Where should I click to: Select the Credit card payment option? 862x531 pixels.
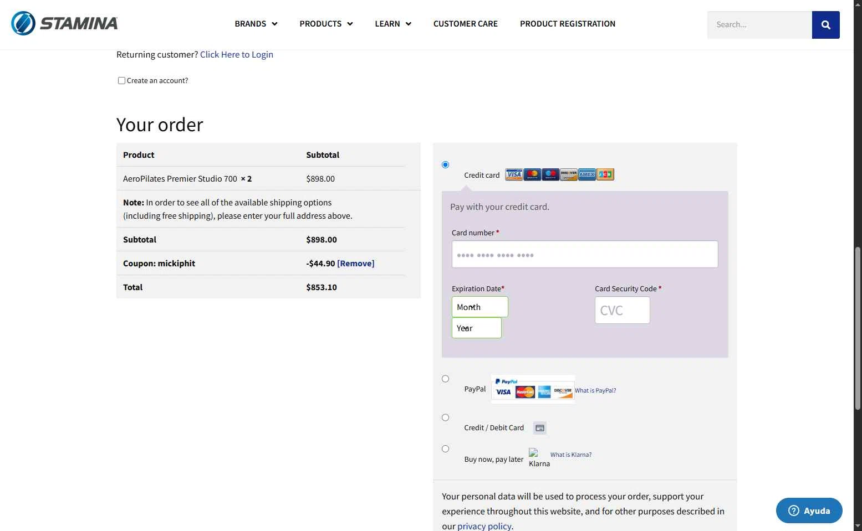pyautogui.click(x=445, y=164)
